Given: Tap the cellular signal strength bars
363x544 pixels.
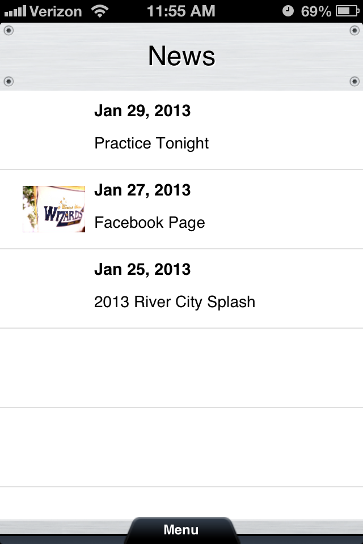Looking at the screenshot, I should coord(15,11).
